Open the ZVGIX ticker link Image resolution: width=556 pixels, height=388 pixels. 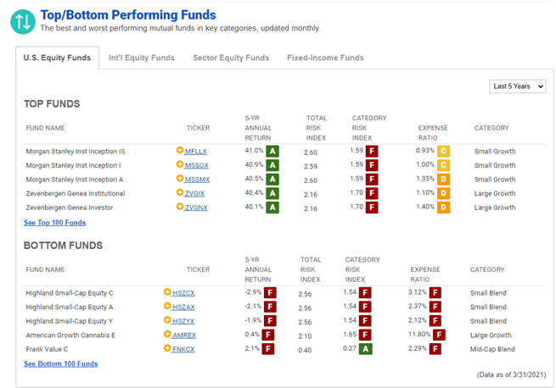tap(194, 194)
